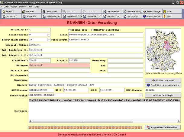The image size is (184, 137).
Task: Click the LG-O longitude field
Action: point(112,90)
